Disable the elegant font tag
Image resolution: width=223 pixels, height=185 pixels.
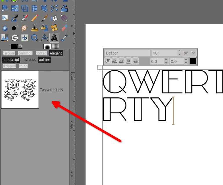coord(56,53)
